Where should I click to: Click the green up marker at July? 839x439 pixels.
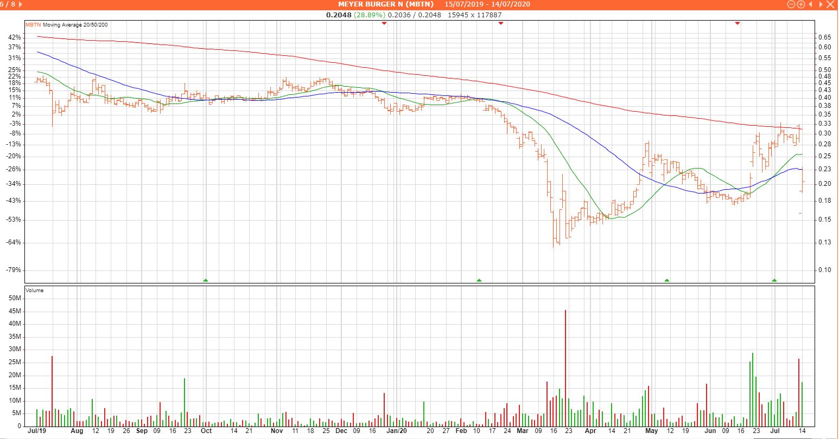pyautogui.click(x=774, y=280)
